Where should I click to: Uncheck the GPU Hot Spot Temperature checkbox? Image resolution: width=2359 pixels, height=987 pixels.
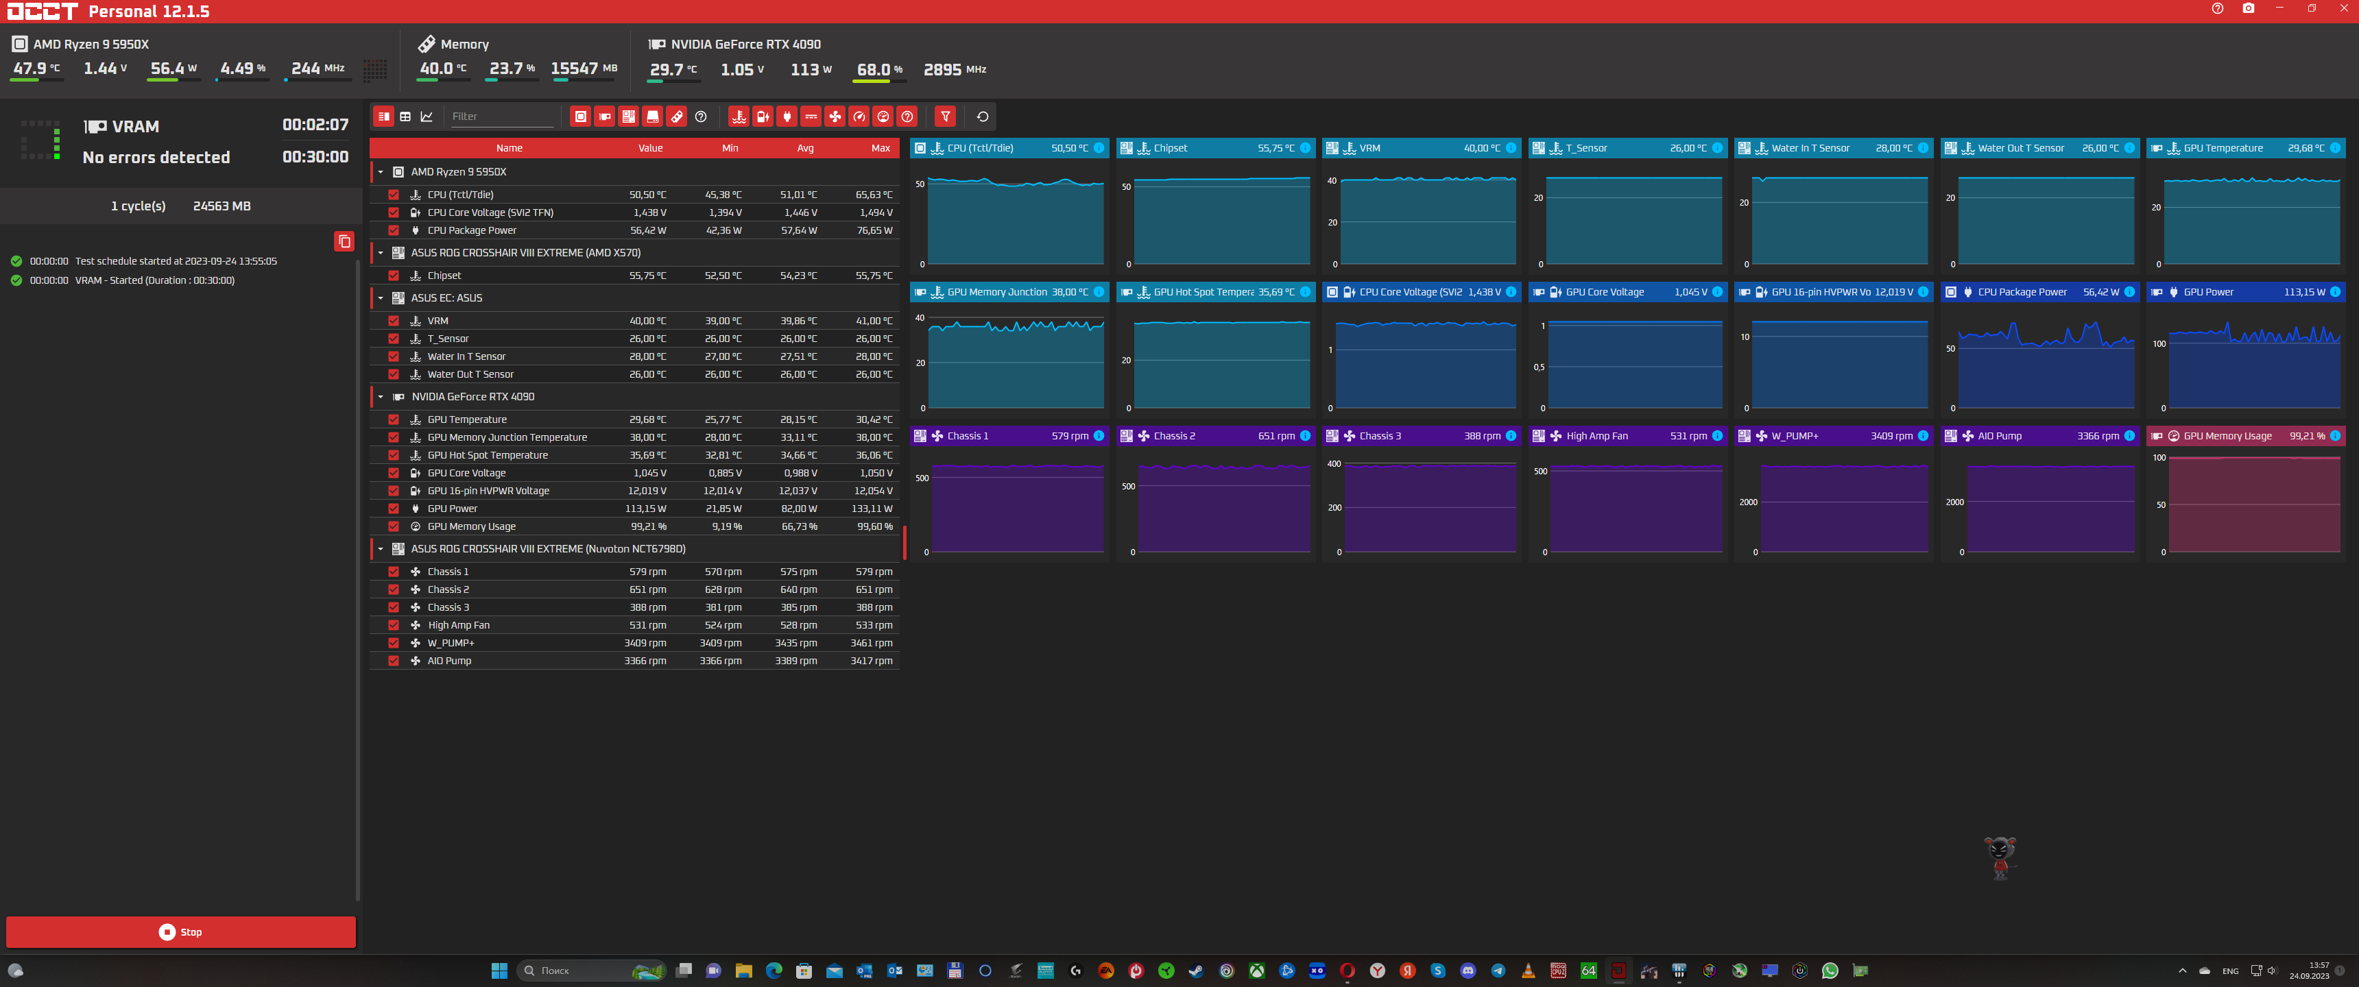(394, 455)
